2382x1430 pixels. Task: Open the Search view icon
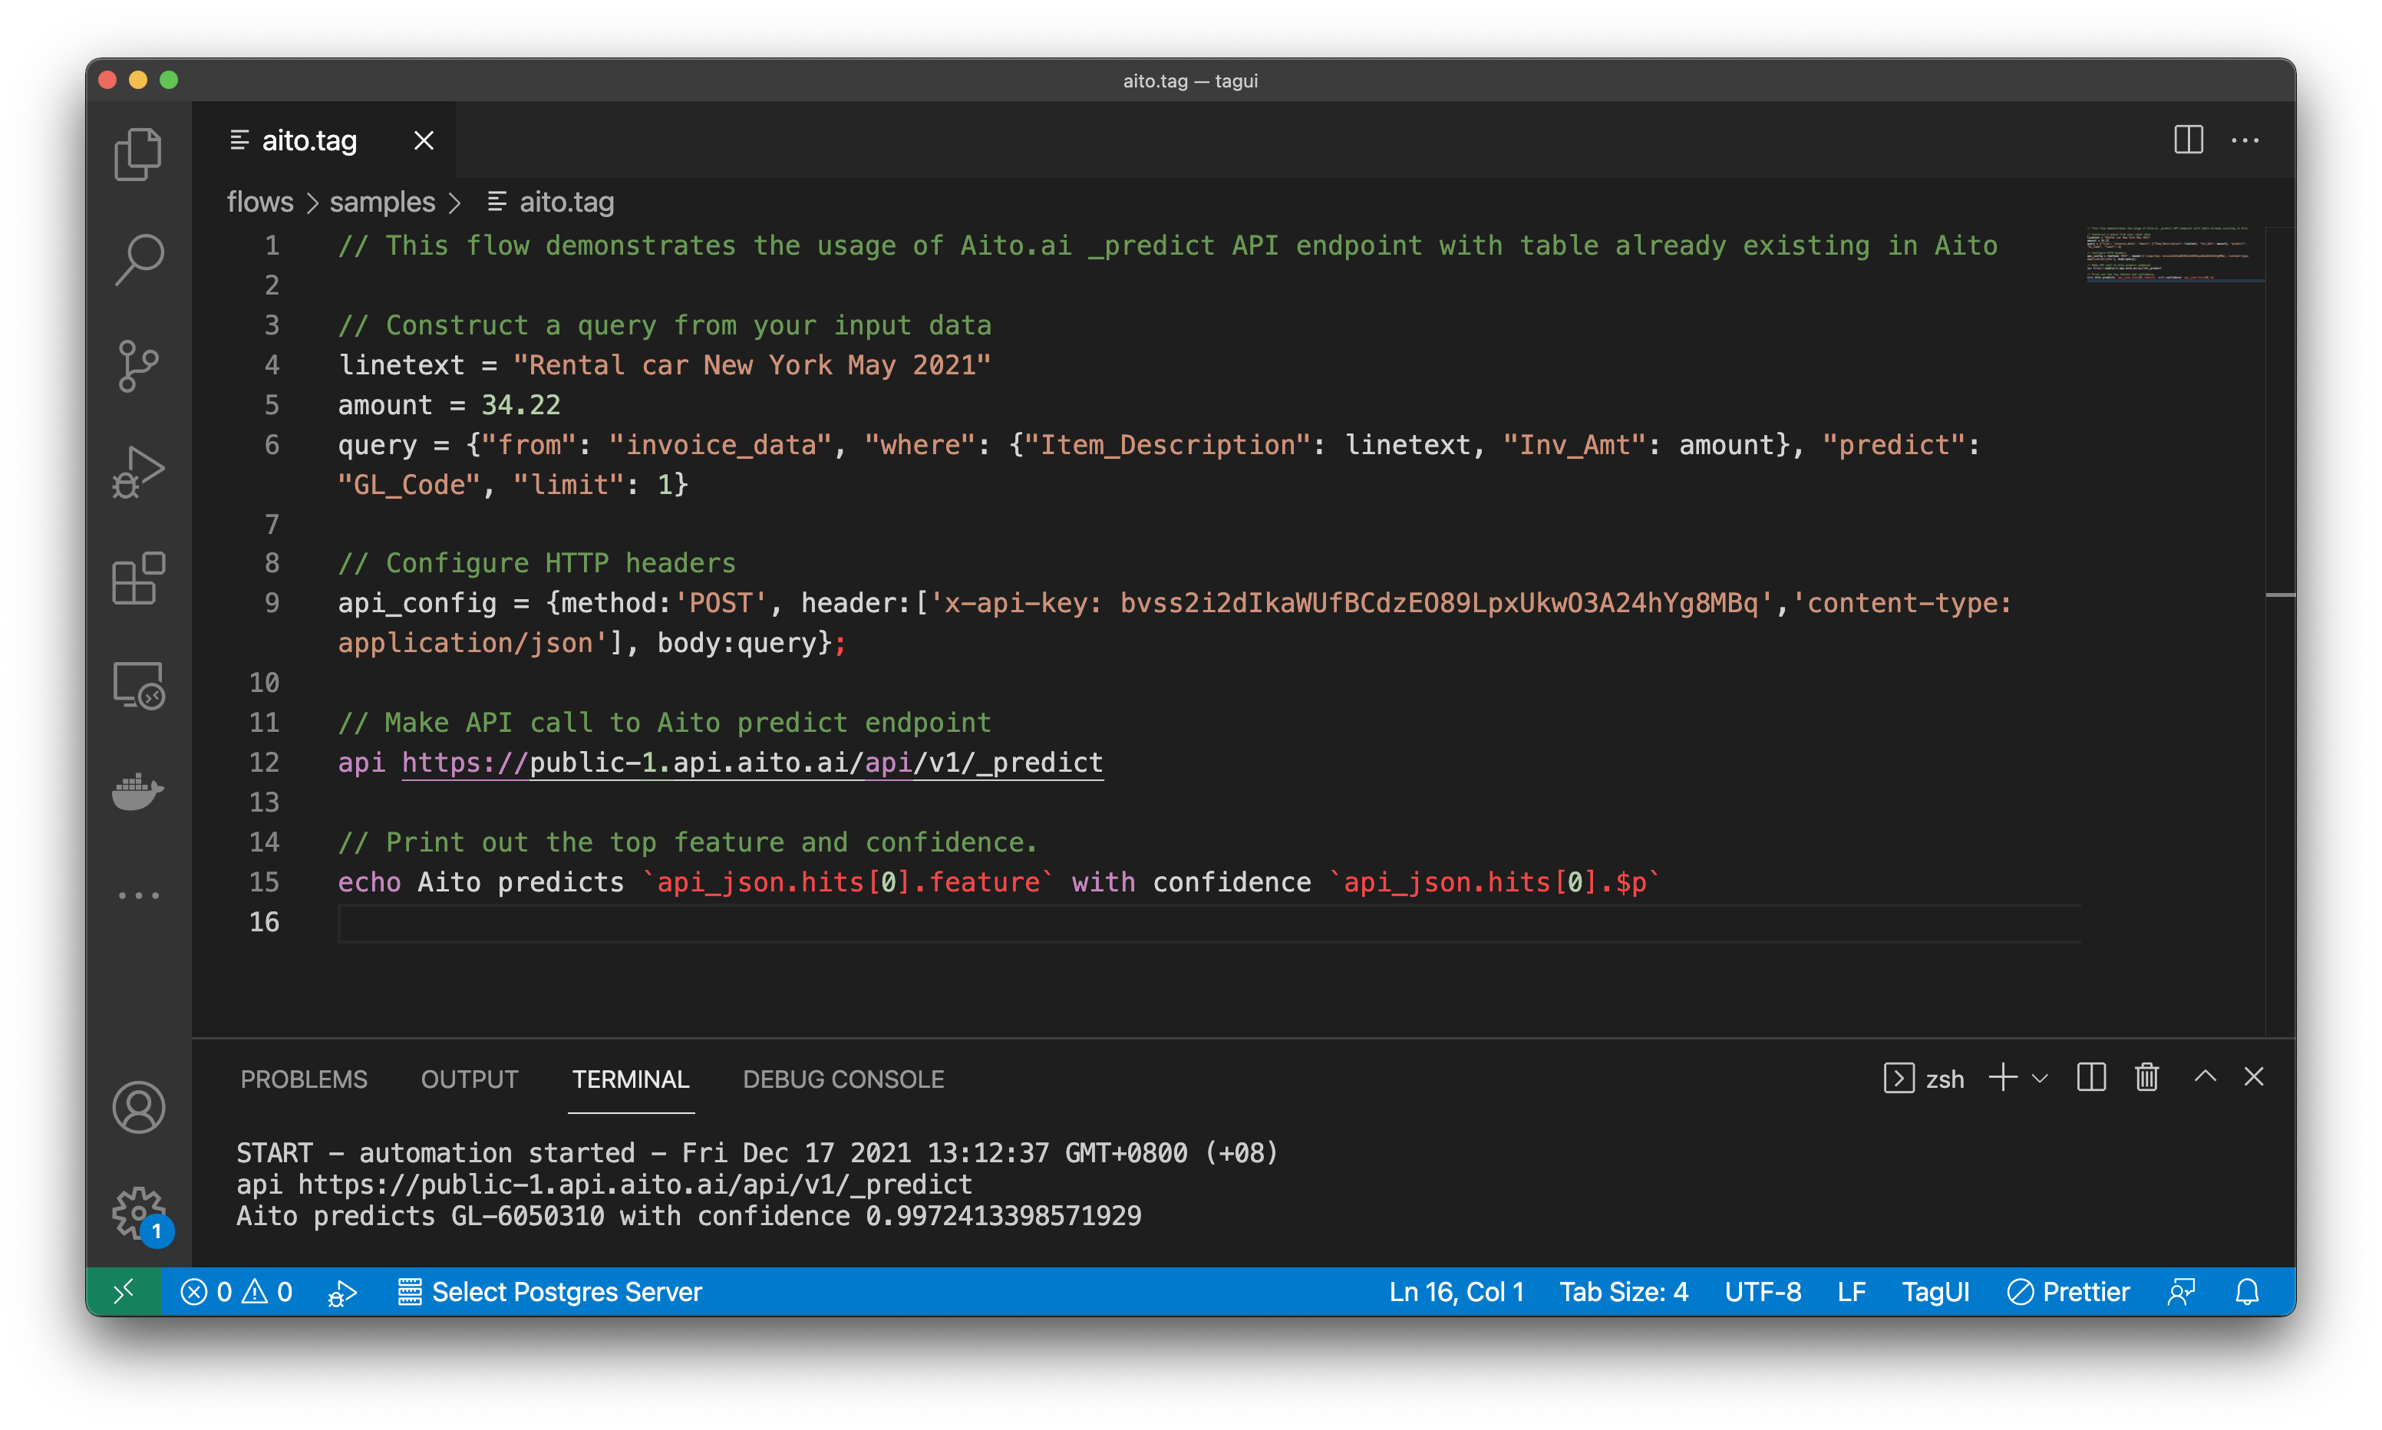[138, 259]
